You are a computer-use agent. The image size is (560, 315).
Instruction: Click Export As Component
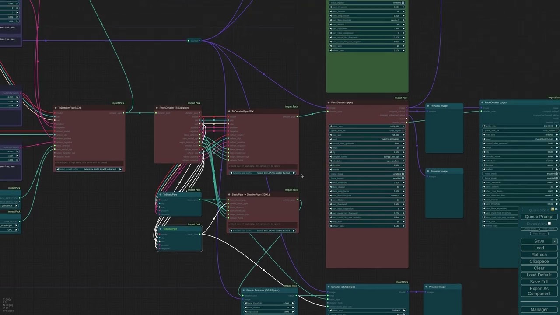539,291
